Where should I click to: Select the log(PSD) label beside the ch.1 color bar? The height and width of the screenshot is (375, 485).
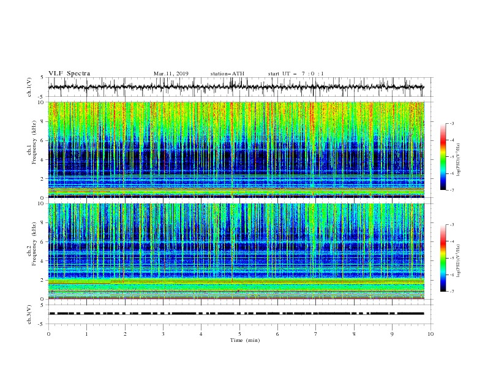458,160
